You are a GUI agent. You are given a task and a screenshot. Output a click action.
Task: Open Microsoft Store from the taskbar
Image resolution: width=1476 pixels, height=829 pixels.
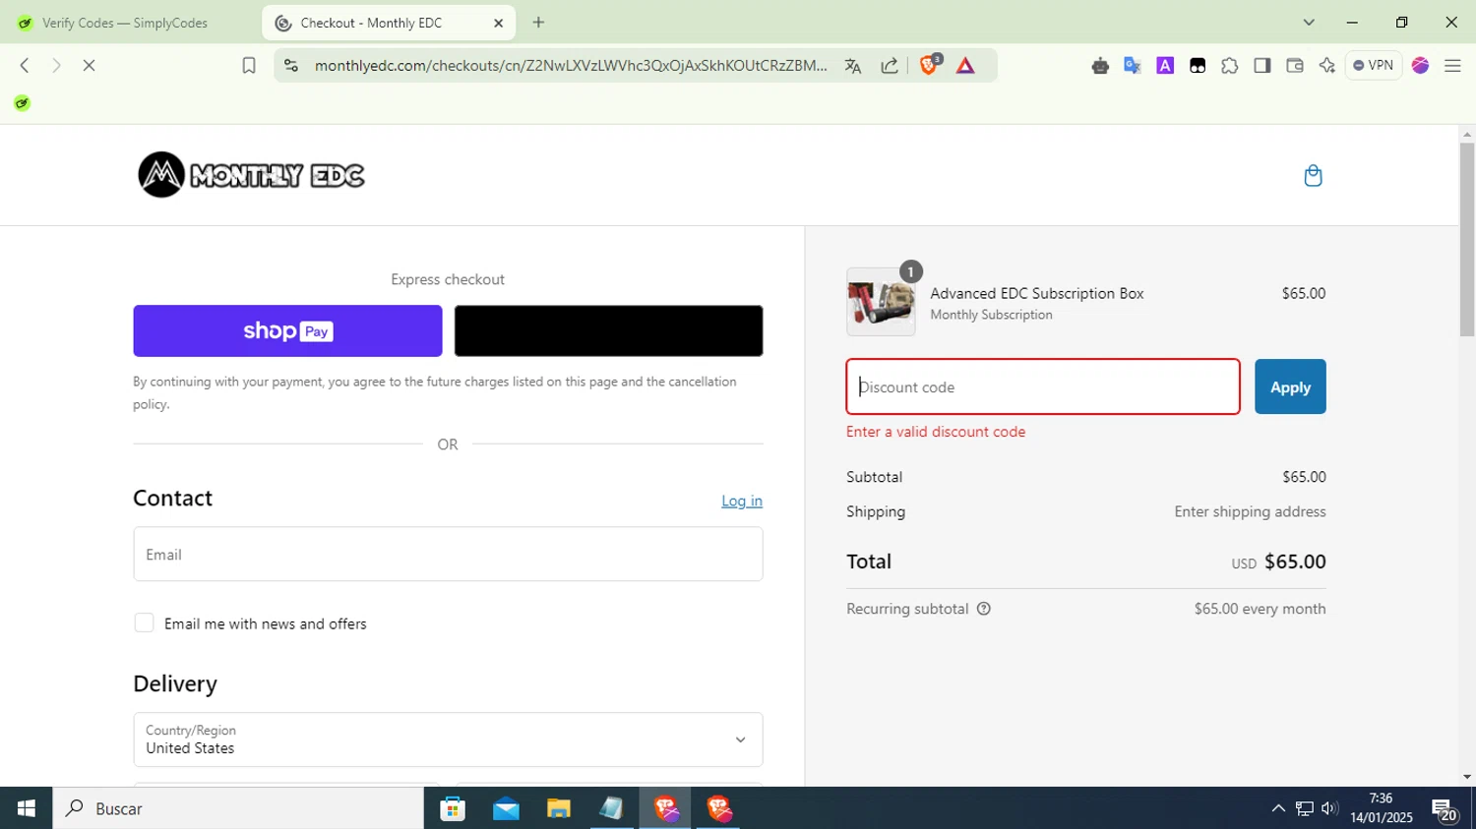[x=453, y=808]
